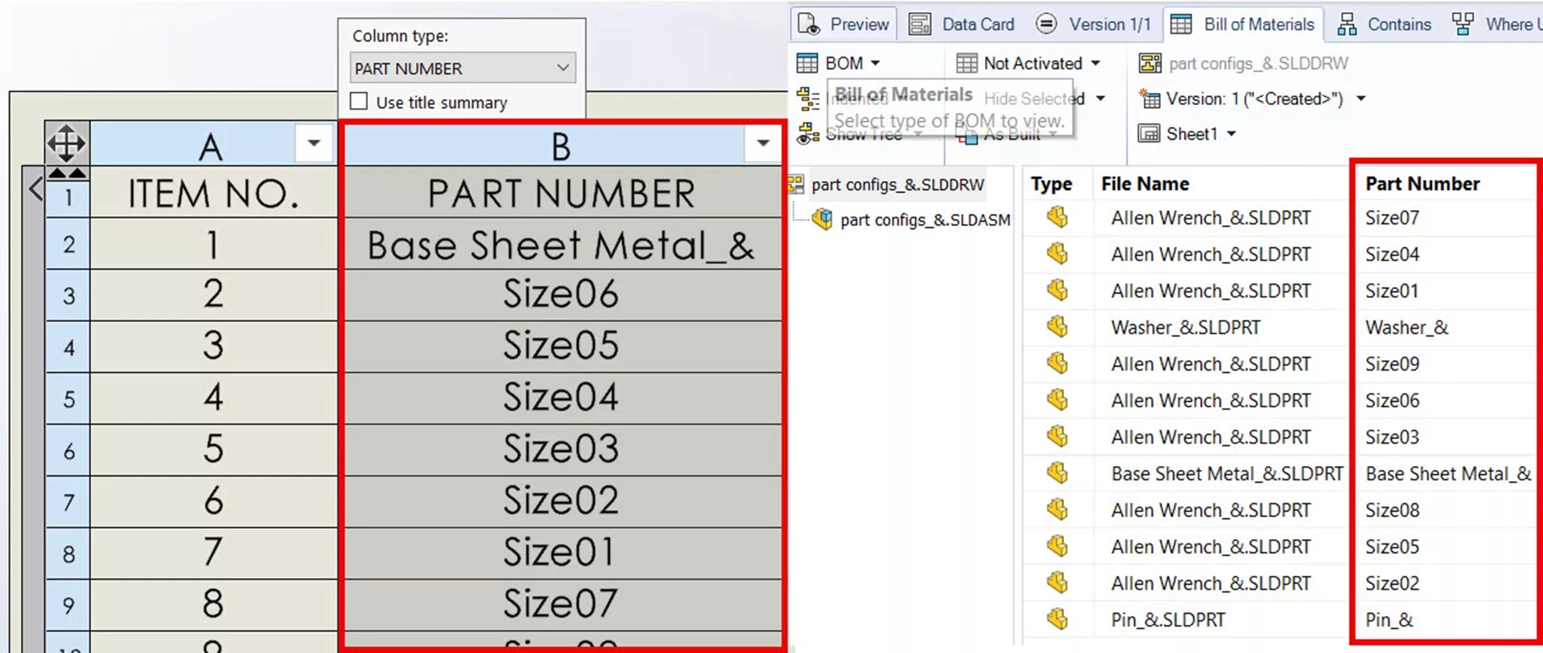
Task: Click the part icon in the Size03 row
Action: (1057, 437)
